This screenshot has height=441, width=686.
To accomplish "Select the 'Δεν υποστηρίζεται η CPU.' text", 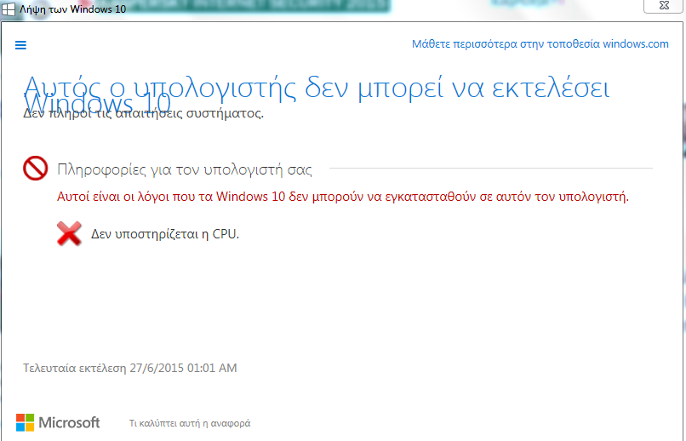I will pos(165,234).
